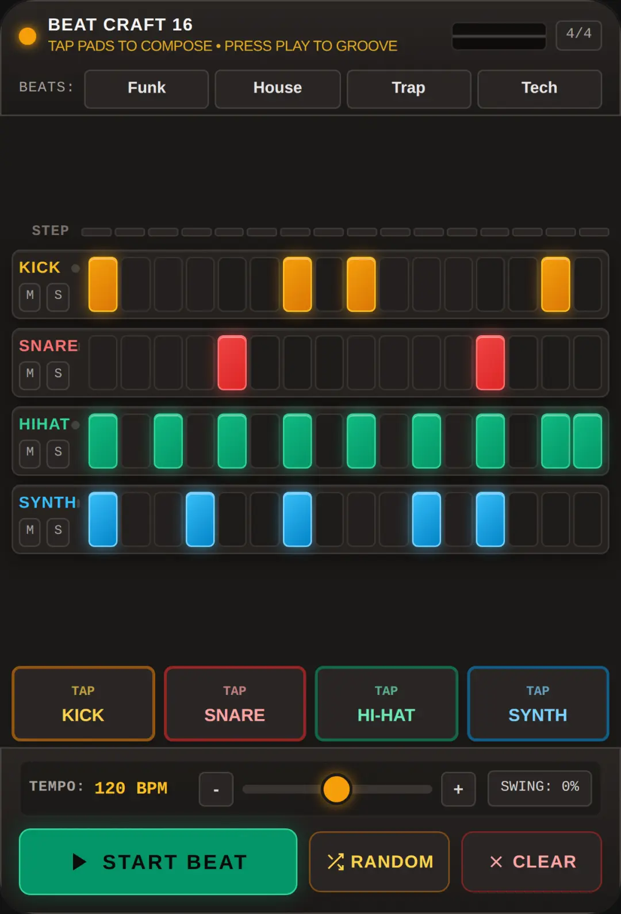Toggle the SWING: 0% setting

(x=539, y=788)
